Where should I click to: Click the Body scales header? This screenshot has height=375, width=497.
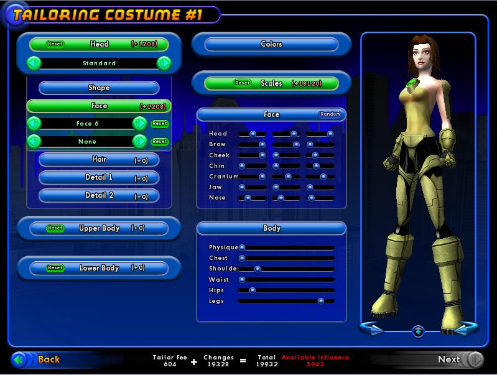pos(271,228)
